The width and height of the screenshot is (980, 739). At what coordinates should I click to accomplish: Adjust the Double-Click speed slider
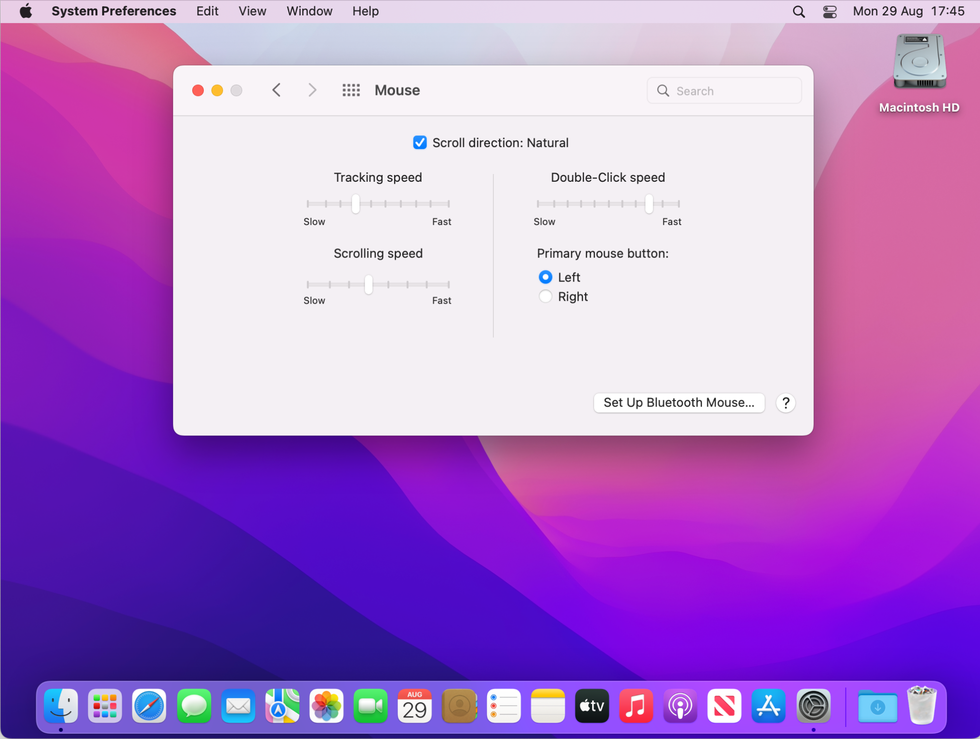tap(649, 204)
